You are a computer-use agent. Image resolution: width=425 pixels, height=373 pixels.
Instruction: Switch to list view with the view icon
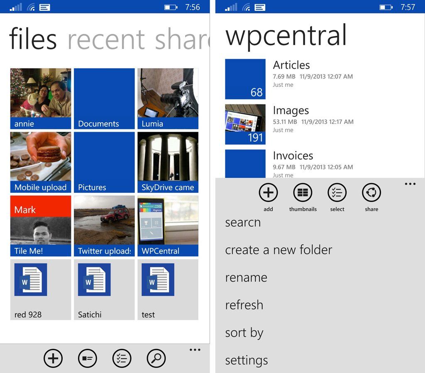pyautogui.click(x=87, y=358)
